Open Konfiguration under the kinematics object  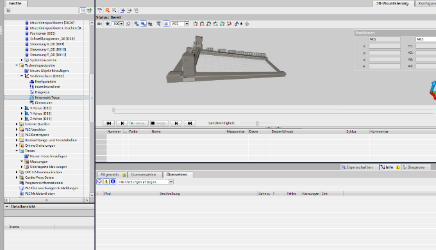(46, 81)
